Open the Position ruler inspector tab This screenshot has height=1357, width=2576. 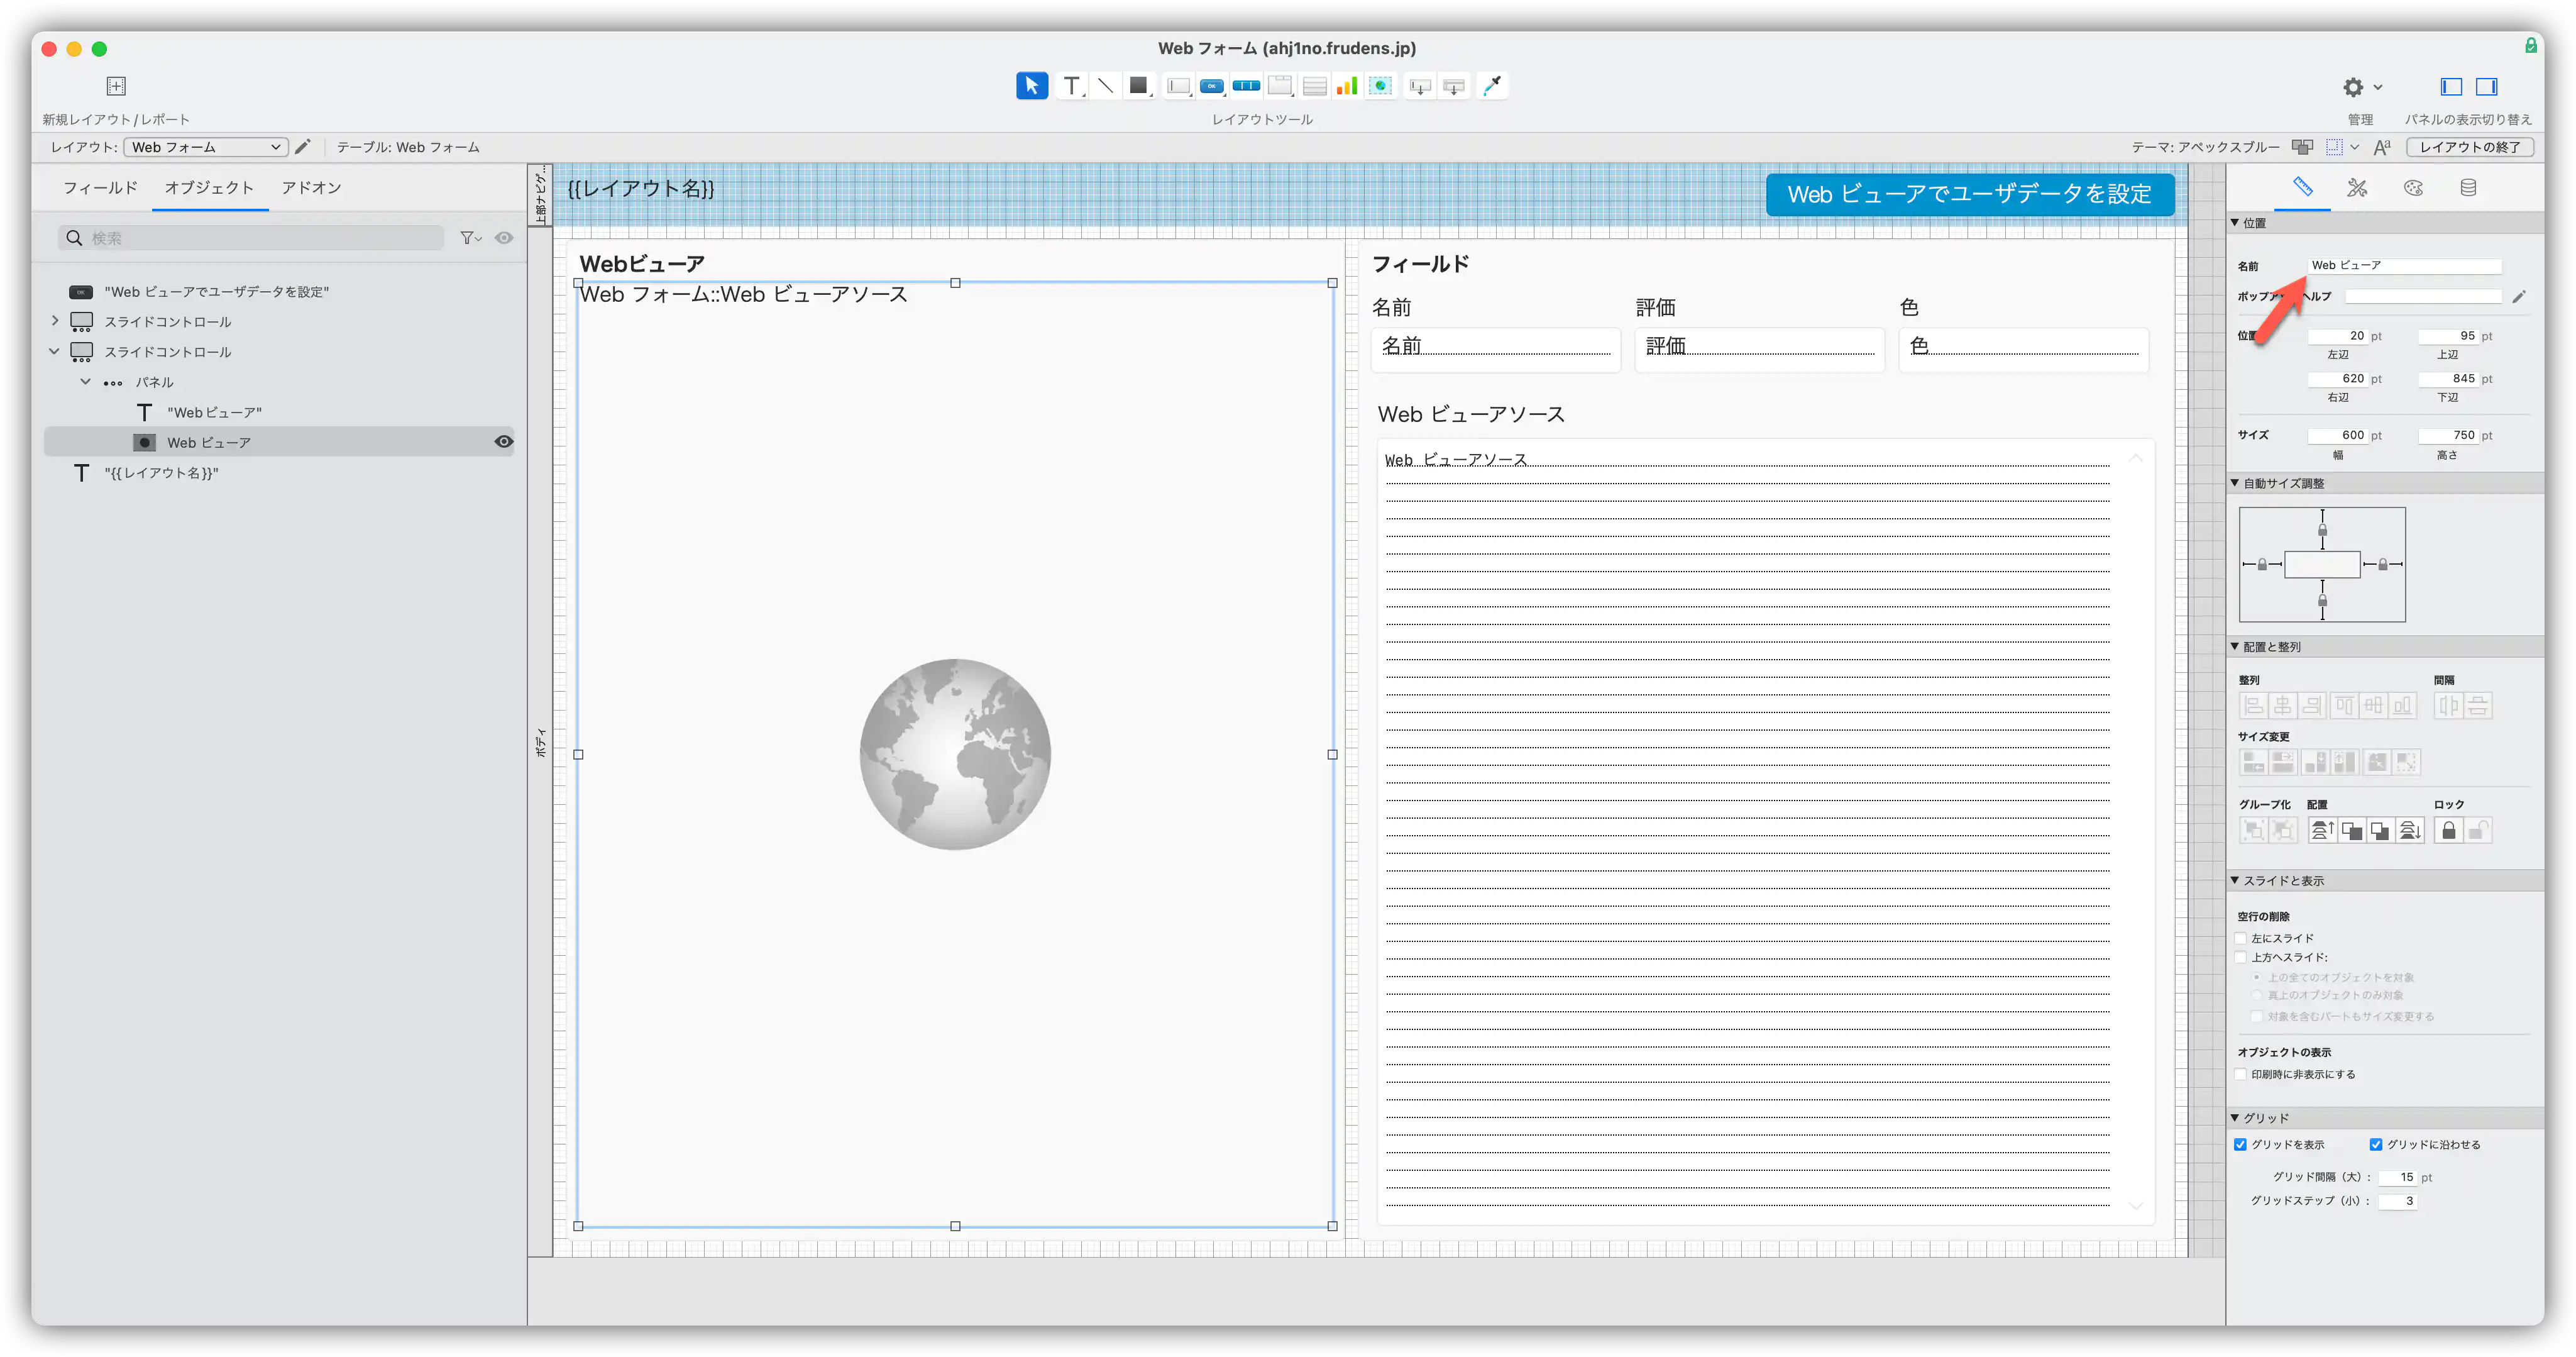[2302, 187]
